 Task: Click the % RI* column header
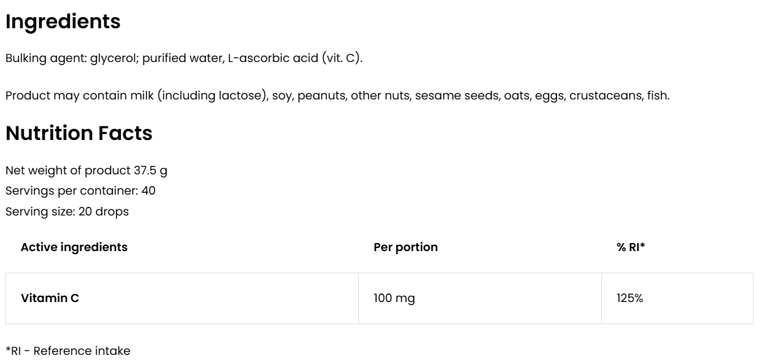click(631, 247)
